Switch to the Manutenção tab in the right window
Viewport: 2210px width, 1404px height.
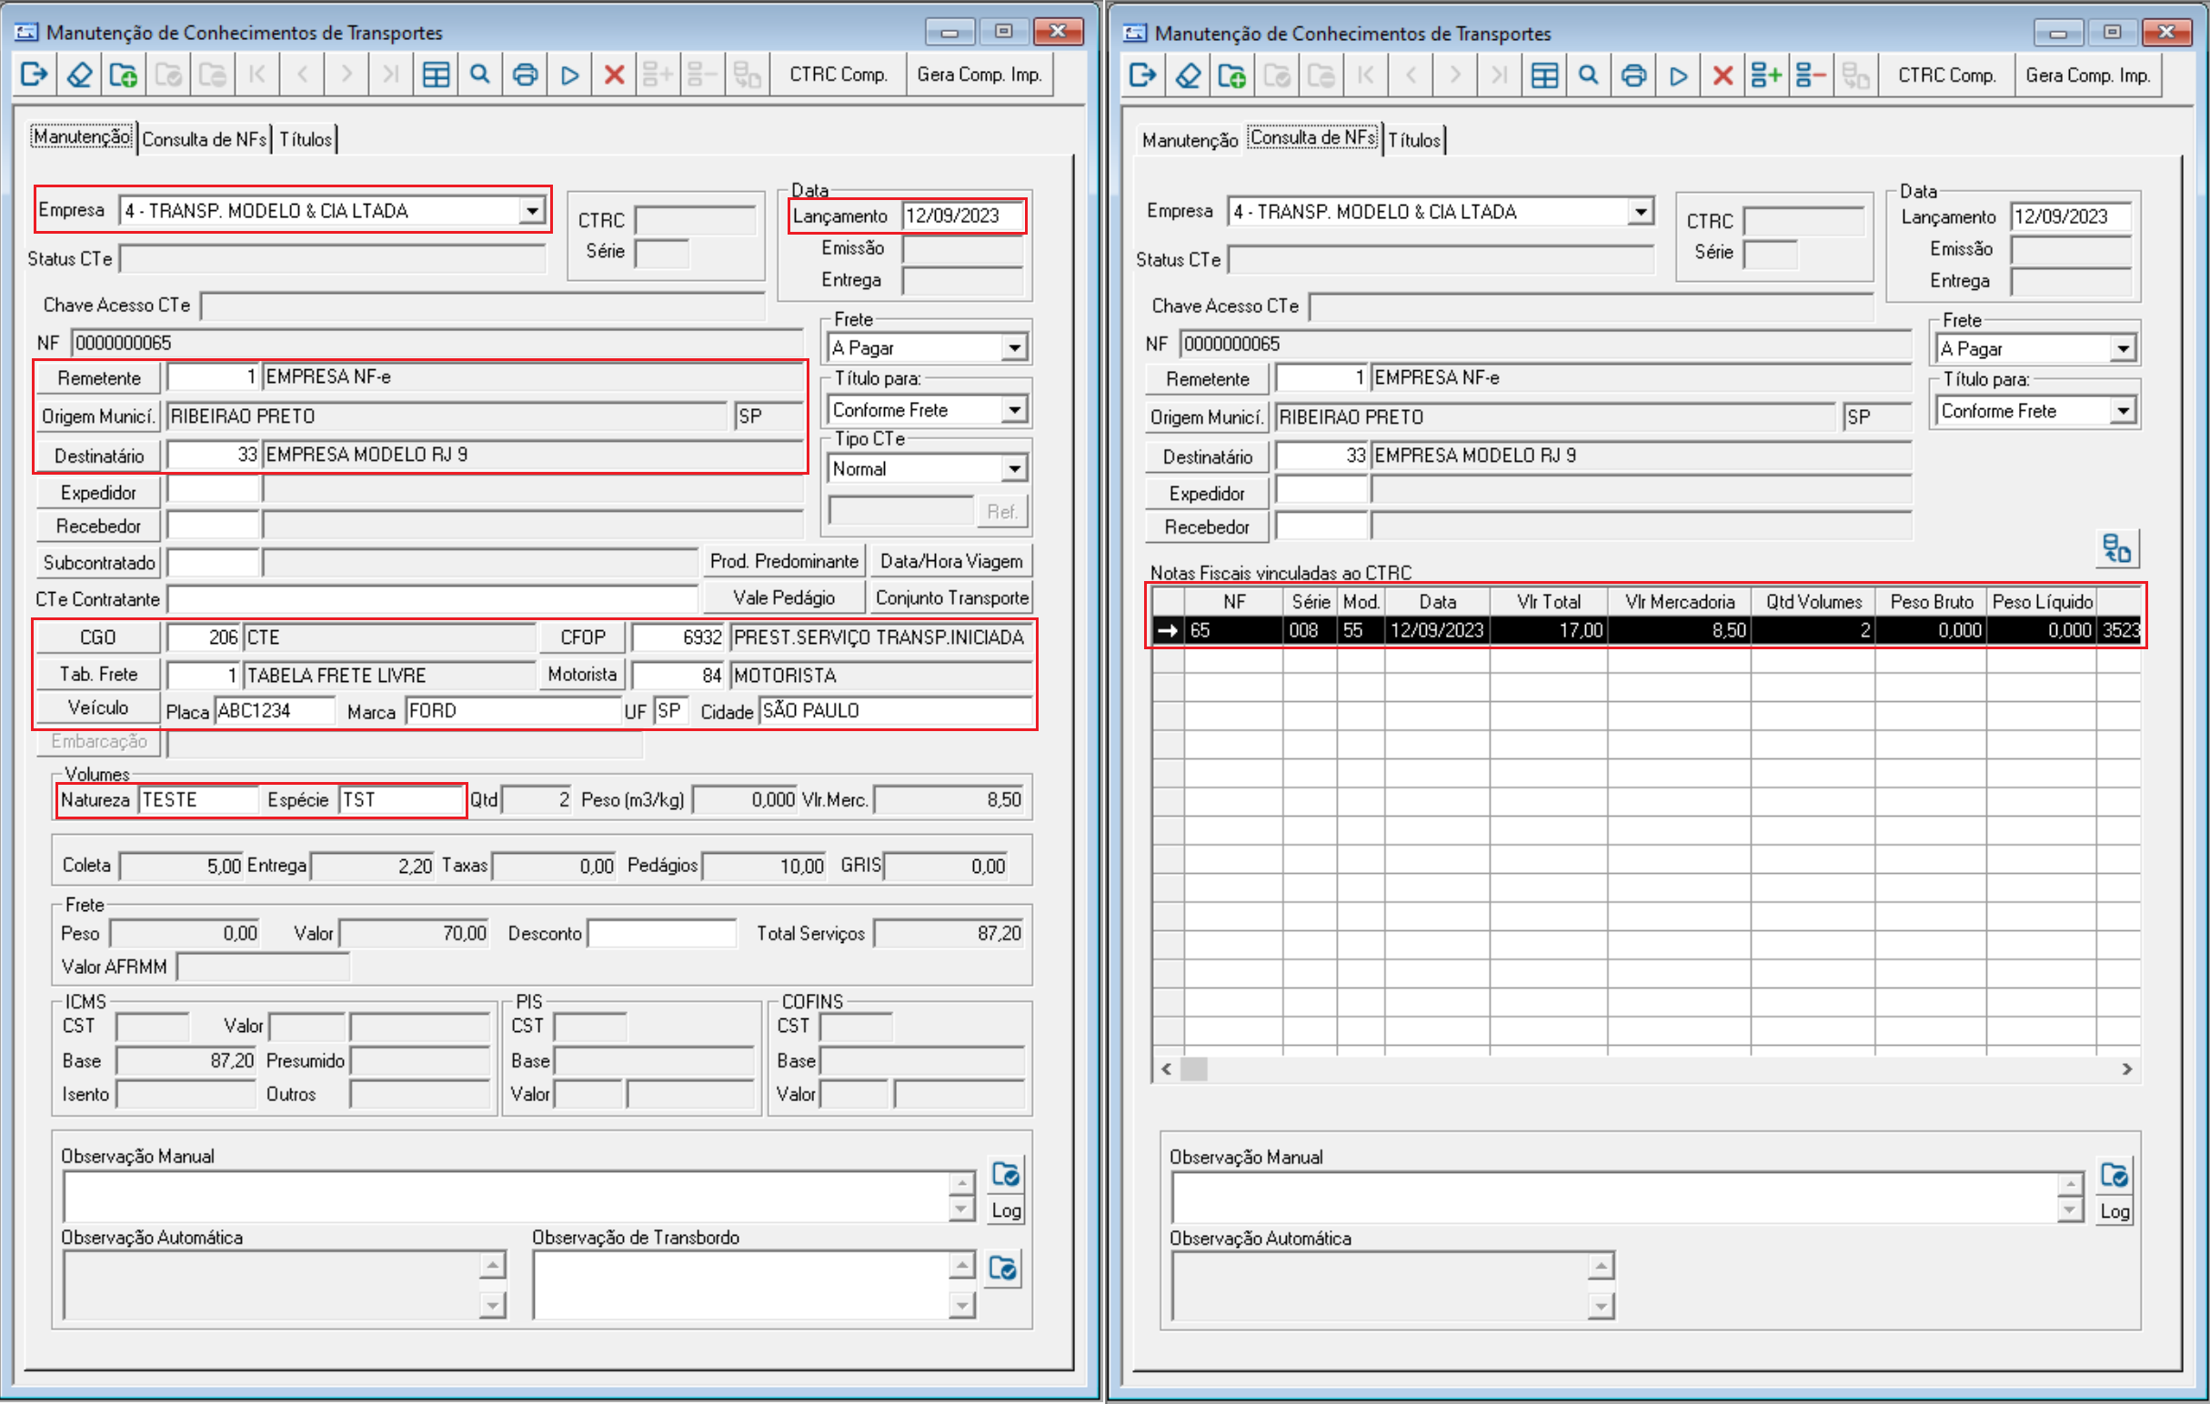1190,140
